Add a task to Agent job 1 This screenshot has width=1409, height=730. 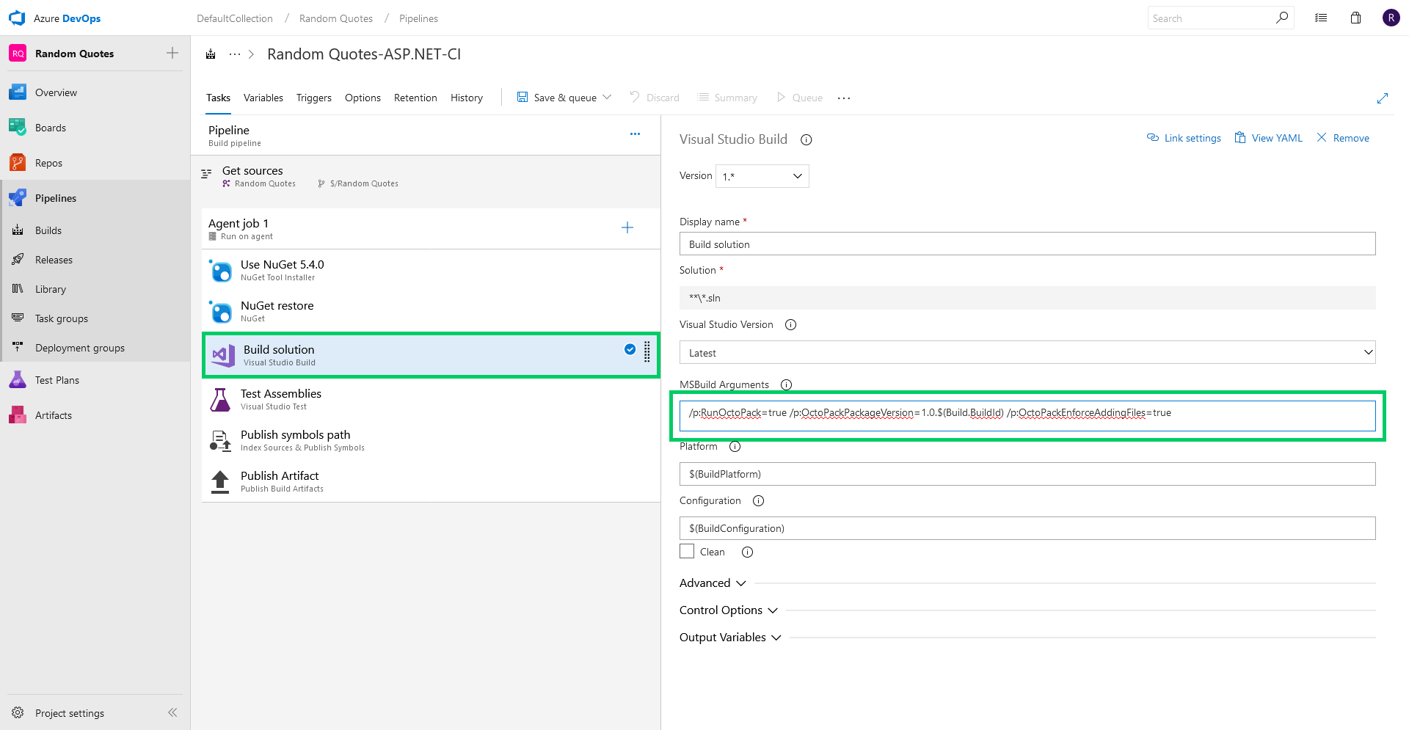coord(627,227)
